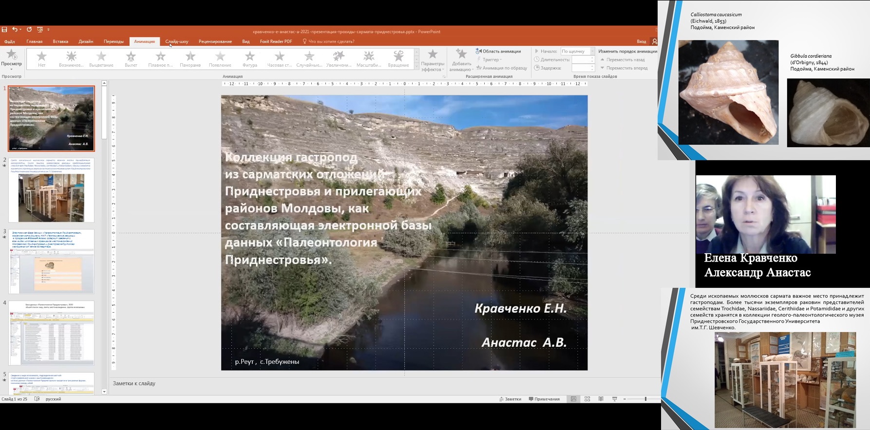Click 'Добавить анимацию' star icon
The height and width of the screenshot is (430, 870).
(460, 59)
